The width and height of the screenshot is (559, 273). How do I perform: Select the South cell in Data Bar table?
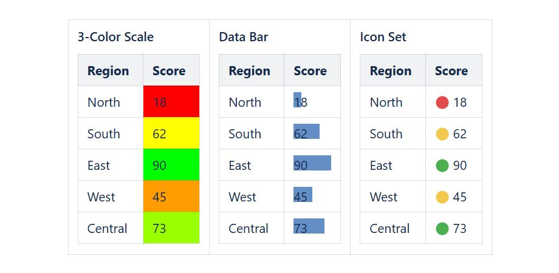click(x=252, y=133)
